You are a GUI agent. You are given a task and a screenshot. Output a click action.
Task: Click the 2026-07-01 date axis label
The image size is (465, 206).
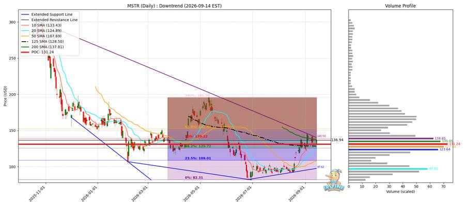click(x=244, y=193)
